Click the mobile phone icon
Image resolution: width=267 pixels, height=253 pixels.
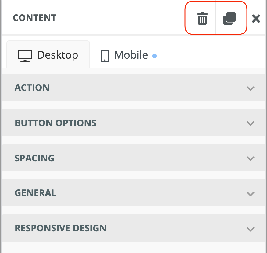click(x=105, y=56)
